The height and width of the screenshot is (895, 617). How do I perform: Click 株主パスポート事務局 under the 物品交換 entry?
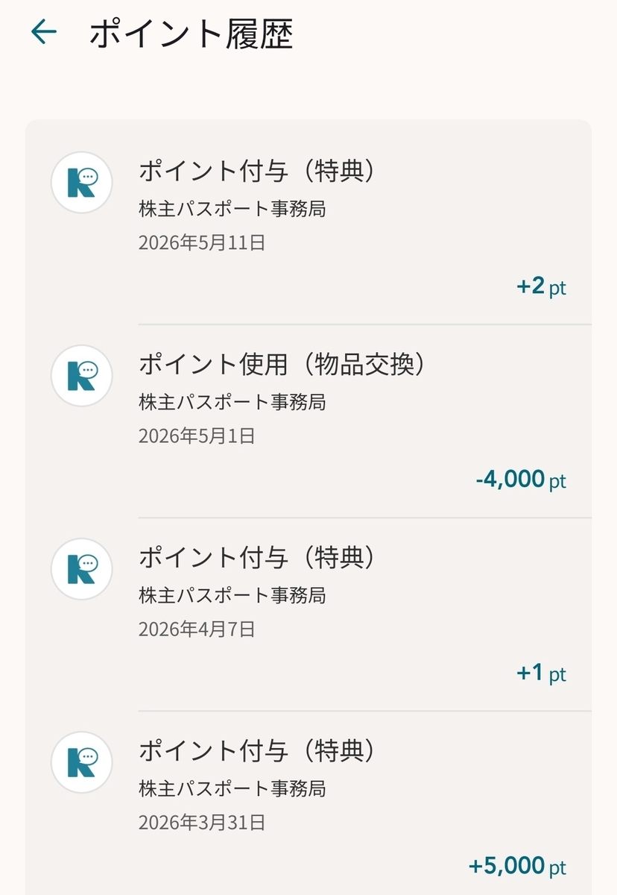pyautogui.click(x=232, y=402)
